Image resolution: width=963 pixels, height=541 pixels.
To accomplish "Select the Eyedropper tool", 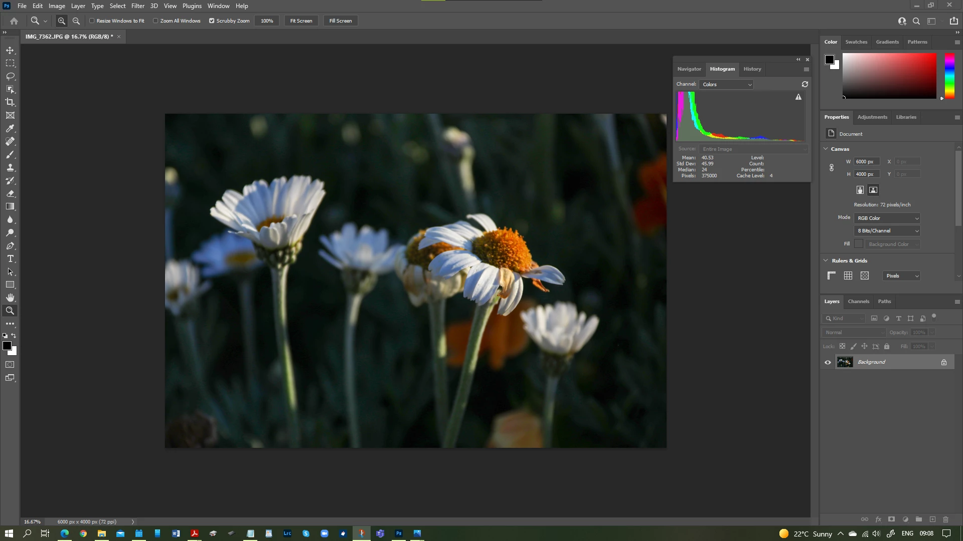I will pyautogui.click(x=10, y=128).
